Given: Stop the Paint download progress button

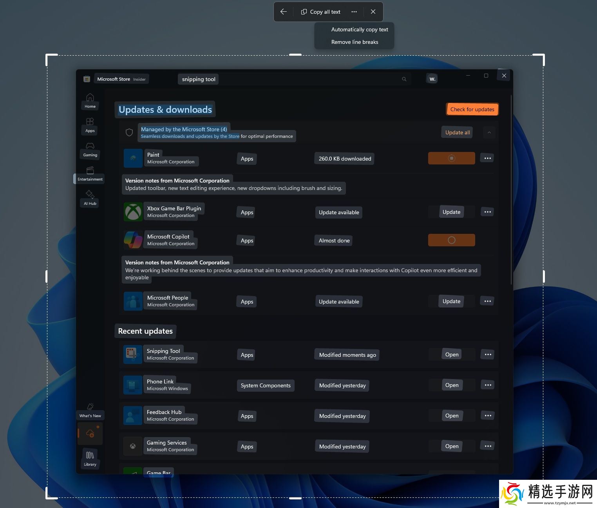Looking at the screenshot, I should point(451,158).
